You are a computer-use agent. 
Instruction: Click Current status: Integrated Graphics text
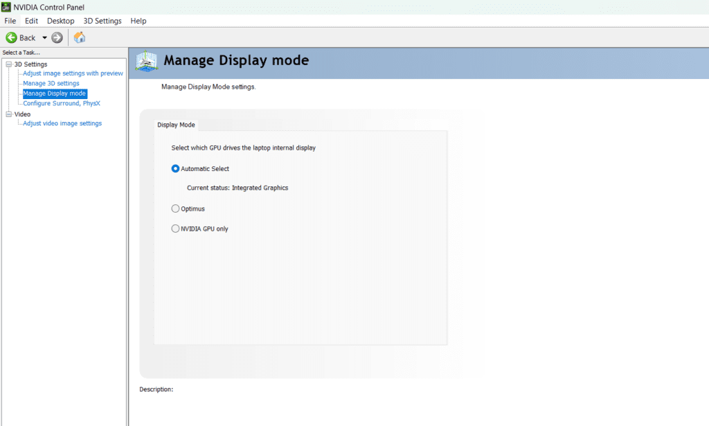click(x=237, y=188)
